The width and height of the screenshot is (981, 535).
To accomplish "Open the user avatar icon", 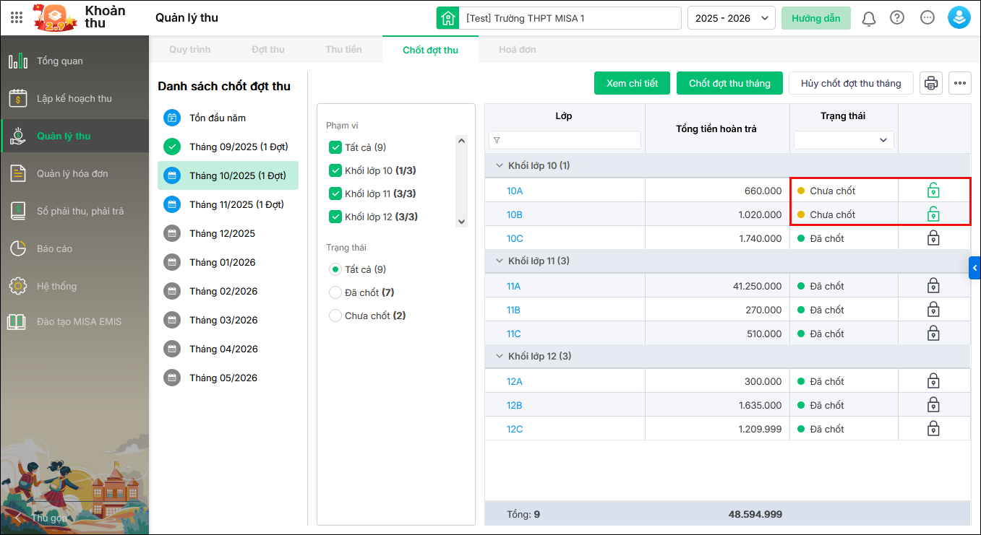I will [959, 18].
